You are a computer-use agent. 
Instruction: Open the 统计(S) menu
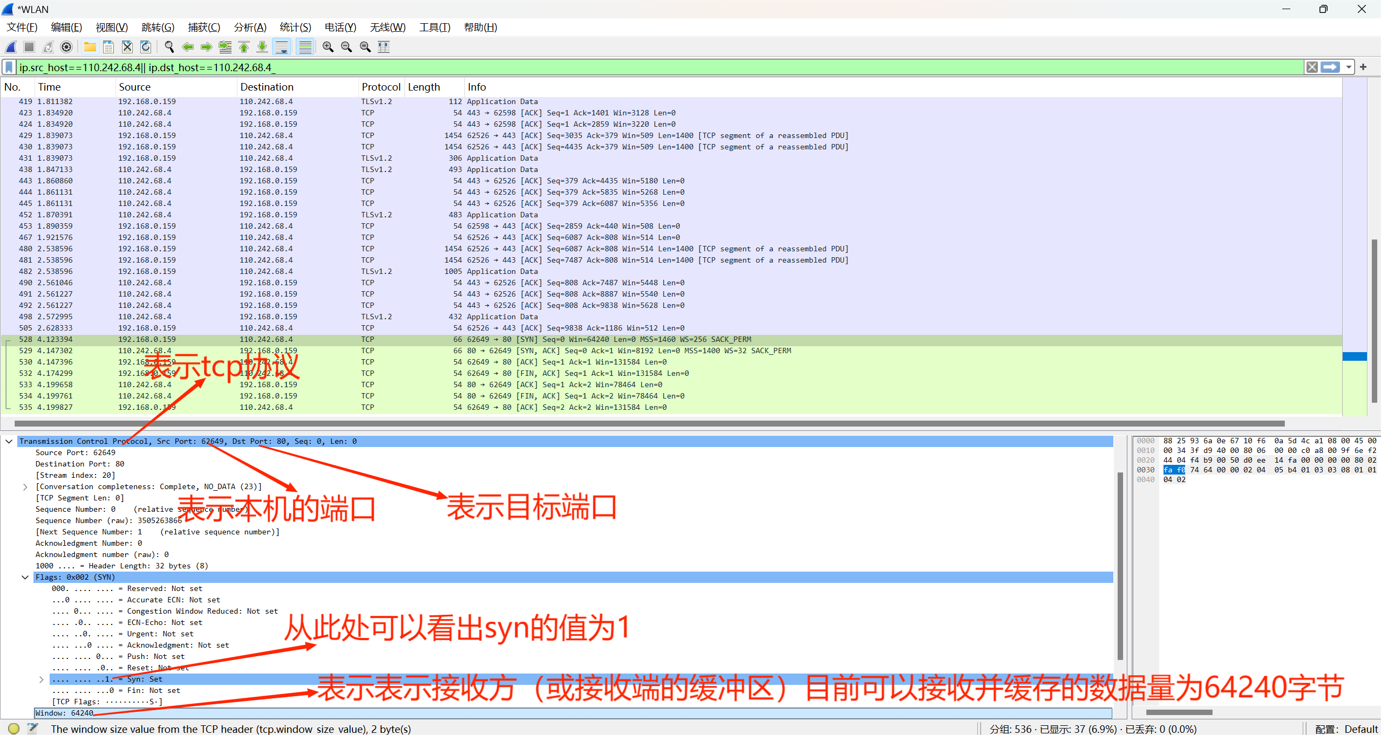pyautogui.click(x=296, y=28)
